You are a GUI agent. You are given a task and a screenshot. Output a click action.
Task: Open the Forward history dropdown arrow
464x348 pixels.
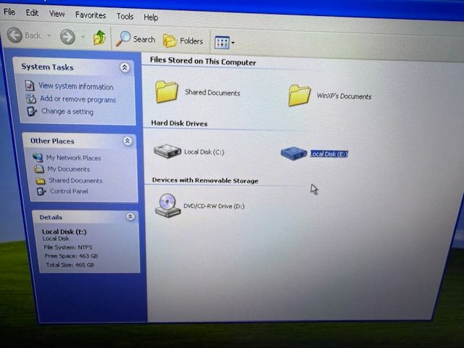coord(83,37)
